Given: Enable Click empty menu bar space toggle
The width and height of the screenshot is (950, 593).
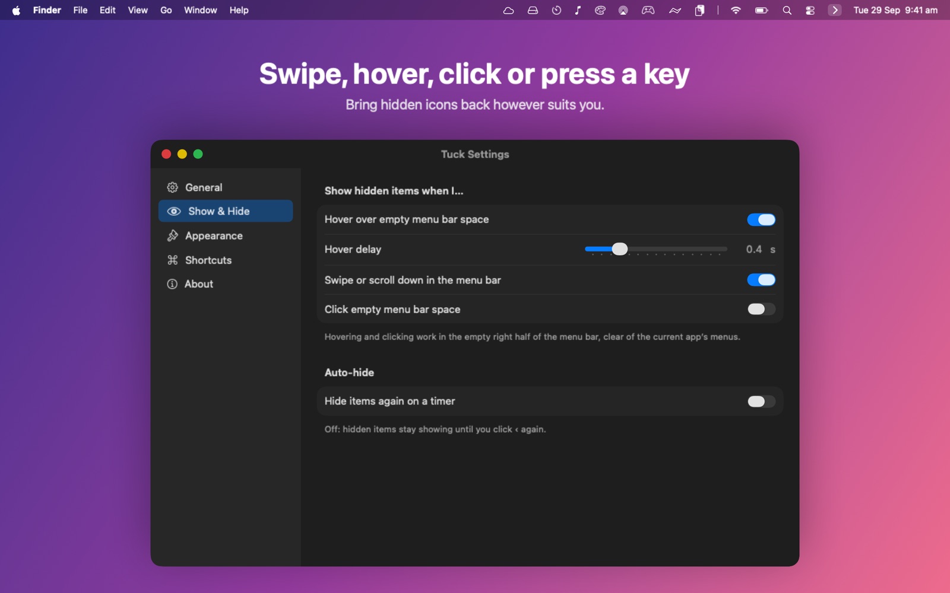Looking at the screenshot, I should pos(761,309).
